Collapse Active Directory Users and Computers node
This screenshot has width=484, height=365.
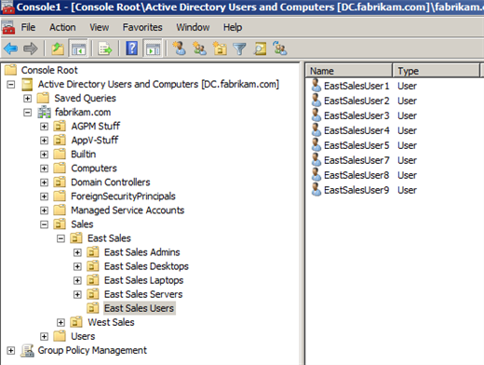pyautogui.click(x=11, y=84)
